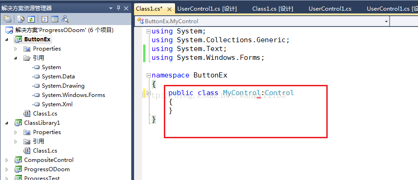
Task: Select Class1.cs under ButtonEx project
Action: click(x=45, y=114)
